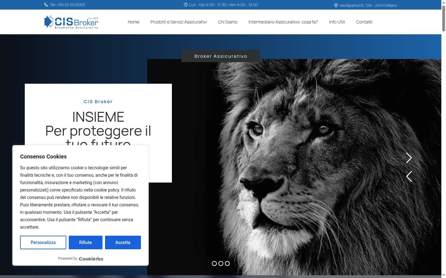Go to the Home menu item
The height and width of the screenshot is (278, 446).
point(133,22)
